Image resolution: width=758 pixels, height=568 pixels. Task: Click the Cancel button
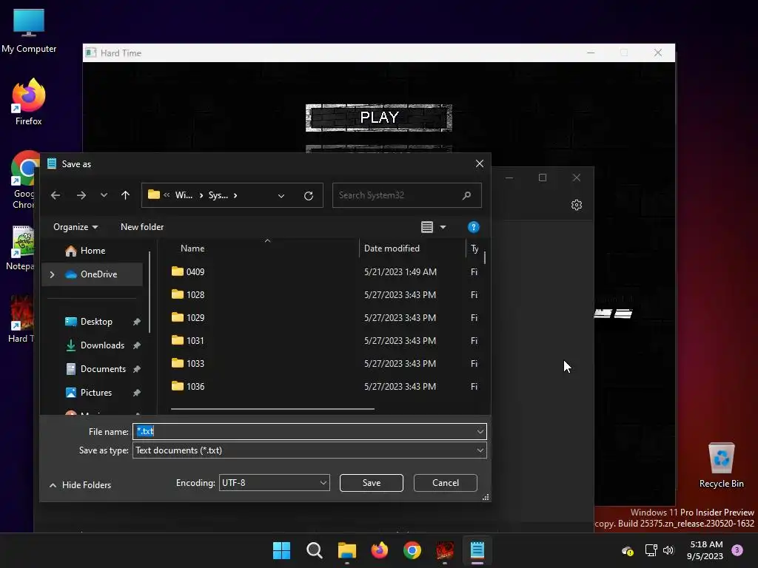pyautogui.click(x=445, y=482)
